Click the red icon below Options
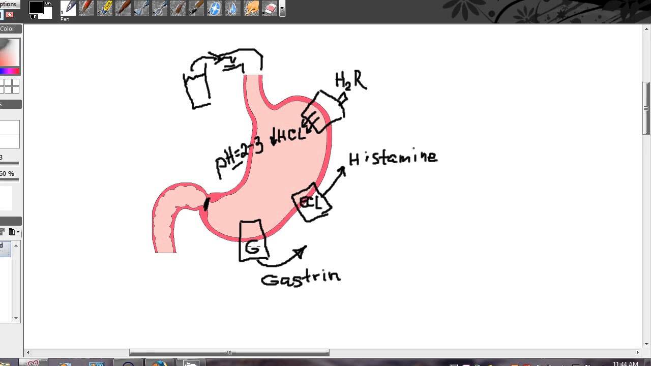651x366 pixels. coord(9,15)
